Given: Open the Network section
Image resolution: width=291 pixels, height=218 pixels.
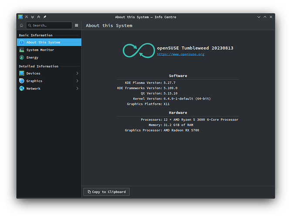Looking at the screenshot, I should (x=49, y=89).
